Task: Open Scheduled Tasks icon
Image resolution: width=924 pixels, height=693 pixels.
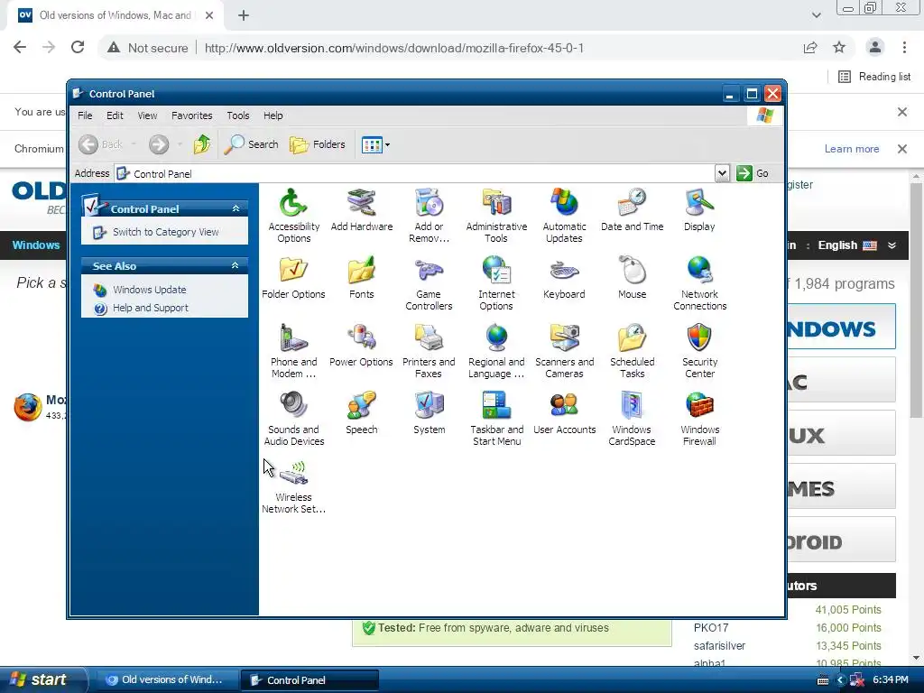Action: point(632,351)
